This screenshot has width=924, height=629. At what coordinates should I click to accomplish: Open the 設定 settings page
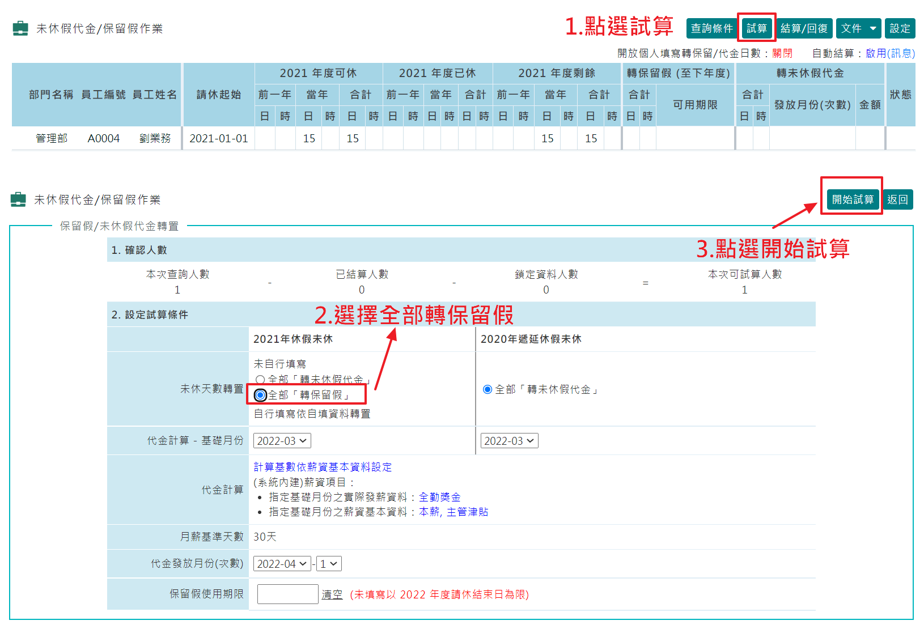point(900,28)
